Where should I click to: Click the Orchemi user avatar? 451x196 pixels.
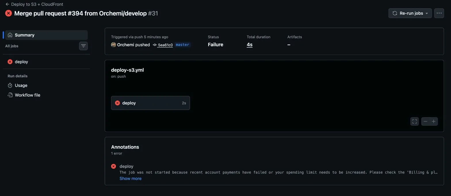(114, 45)
